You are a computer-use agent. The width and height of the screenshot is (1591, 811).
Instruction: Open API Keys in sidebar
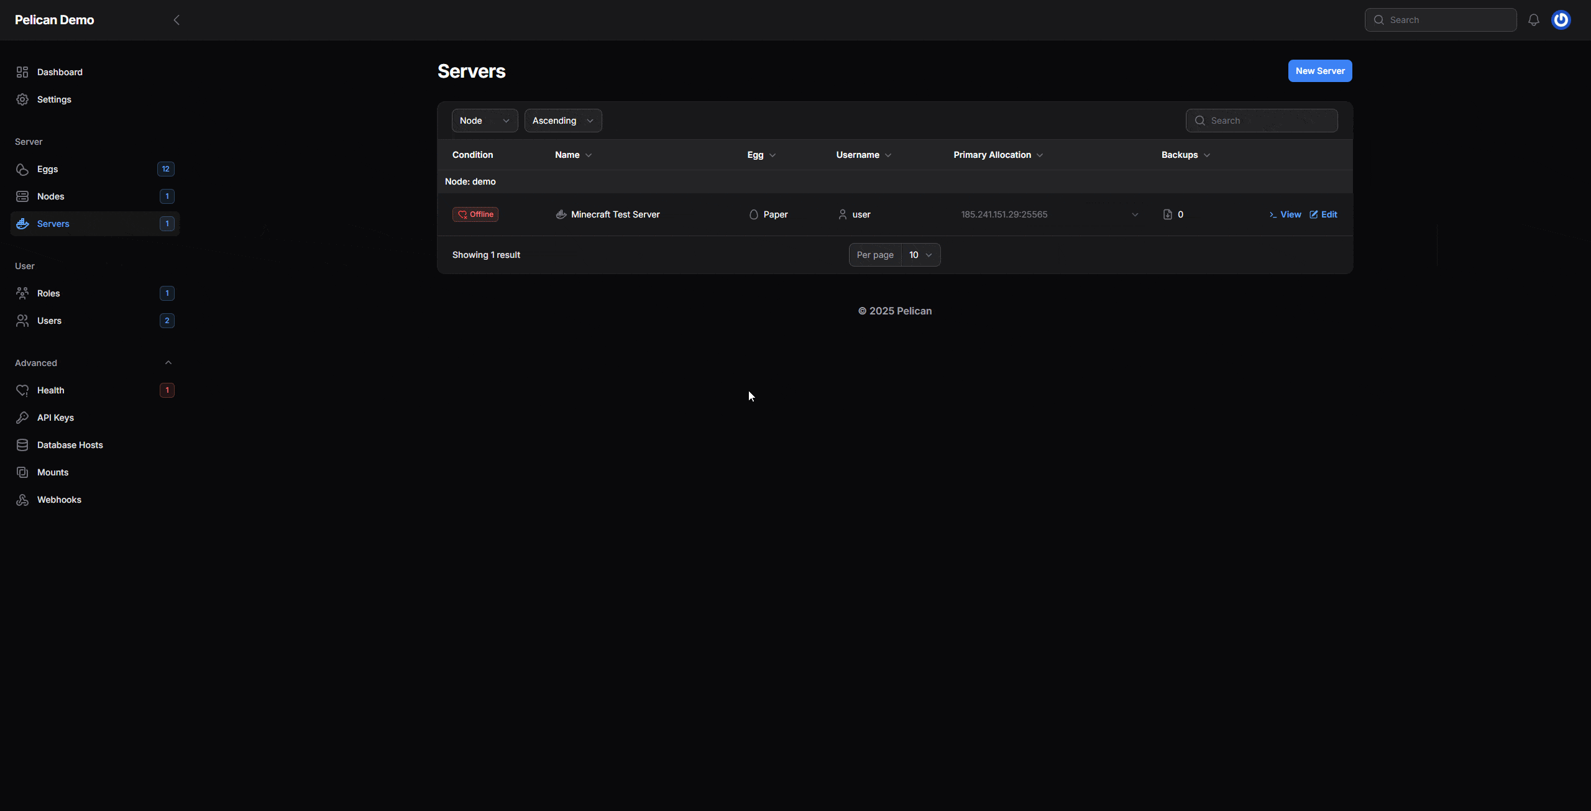55,418
